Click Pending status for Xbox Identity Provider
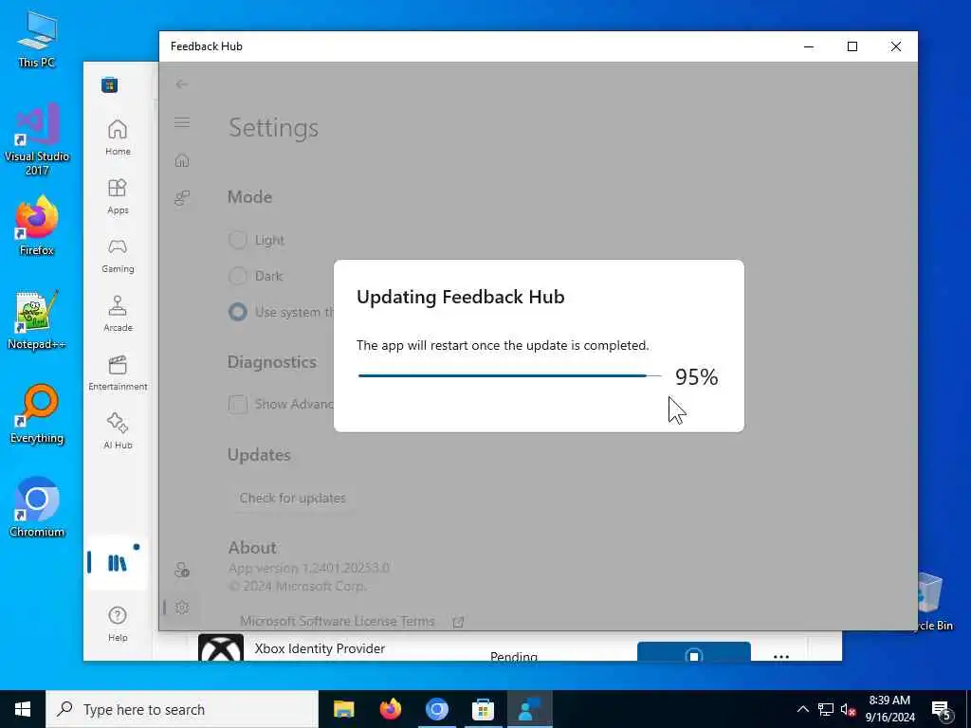The width and height of the screenshot is (971, 728). pos(513,656)
